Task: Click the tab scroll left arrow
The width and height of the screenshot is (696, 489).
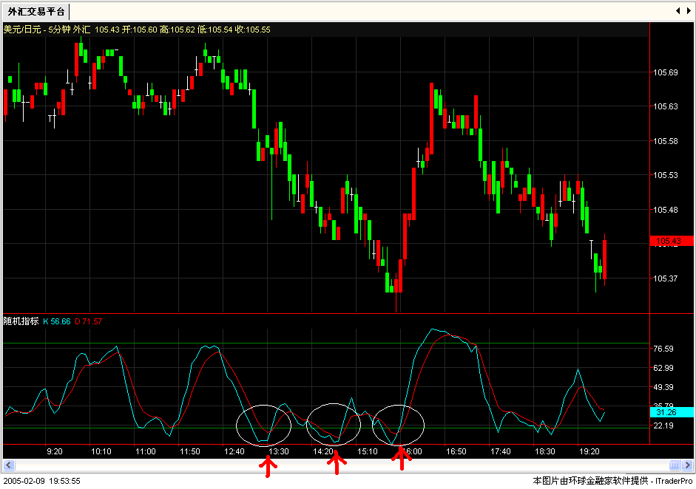Action: (x=678, y=10)
